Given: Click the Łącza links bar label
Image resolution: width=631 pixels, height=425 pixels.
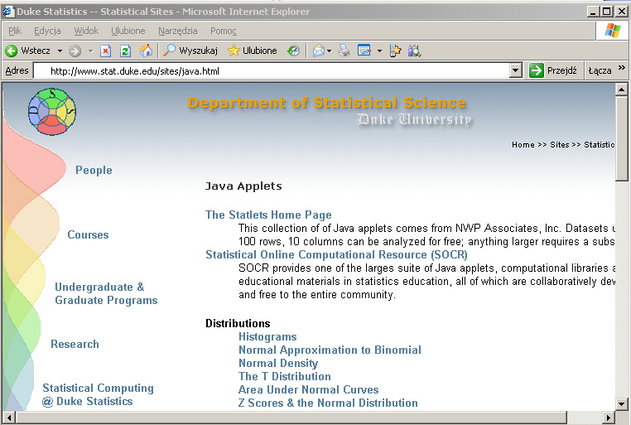Looking at the screenshot, I should [x=600, y=71].
